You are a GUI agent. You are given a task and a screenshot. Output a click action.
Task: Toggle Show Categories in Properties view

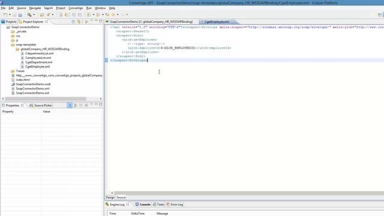click(x=70, y=106)
